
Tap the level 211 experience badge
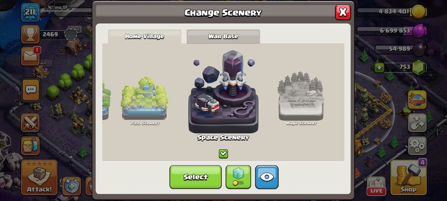[30, 12]
